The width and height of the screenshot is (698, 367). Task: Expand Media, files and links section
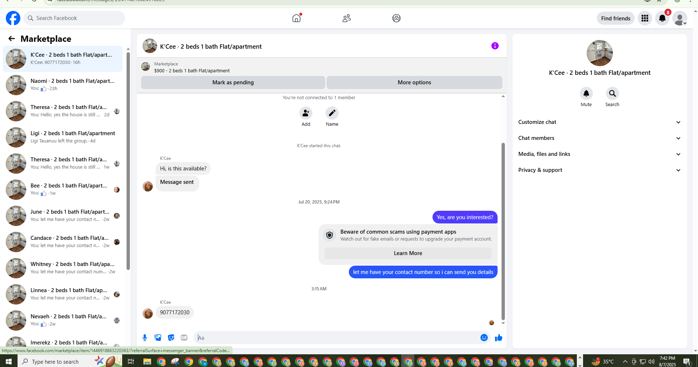click(599, 154)
